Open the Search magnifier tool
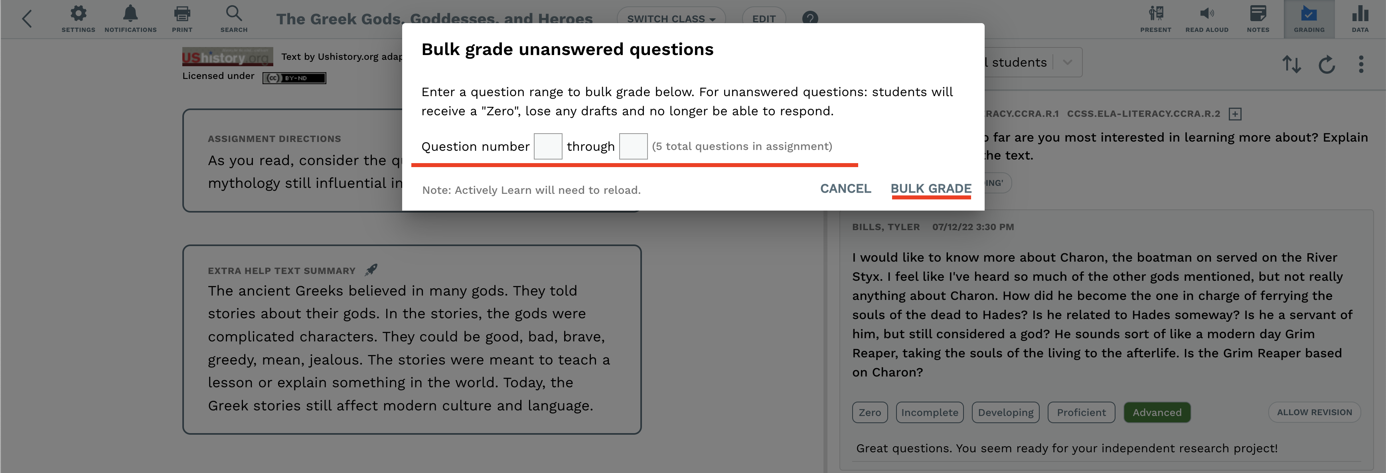This screenshot has height=473, width=1386. click(x=233, y=19)
